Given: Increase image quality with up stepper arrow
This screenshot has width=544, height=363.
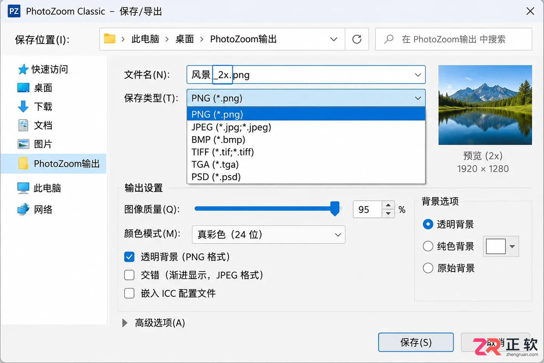Looking at the screenshot, I should coord(388,205).
